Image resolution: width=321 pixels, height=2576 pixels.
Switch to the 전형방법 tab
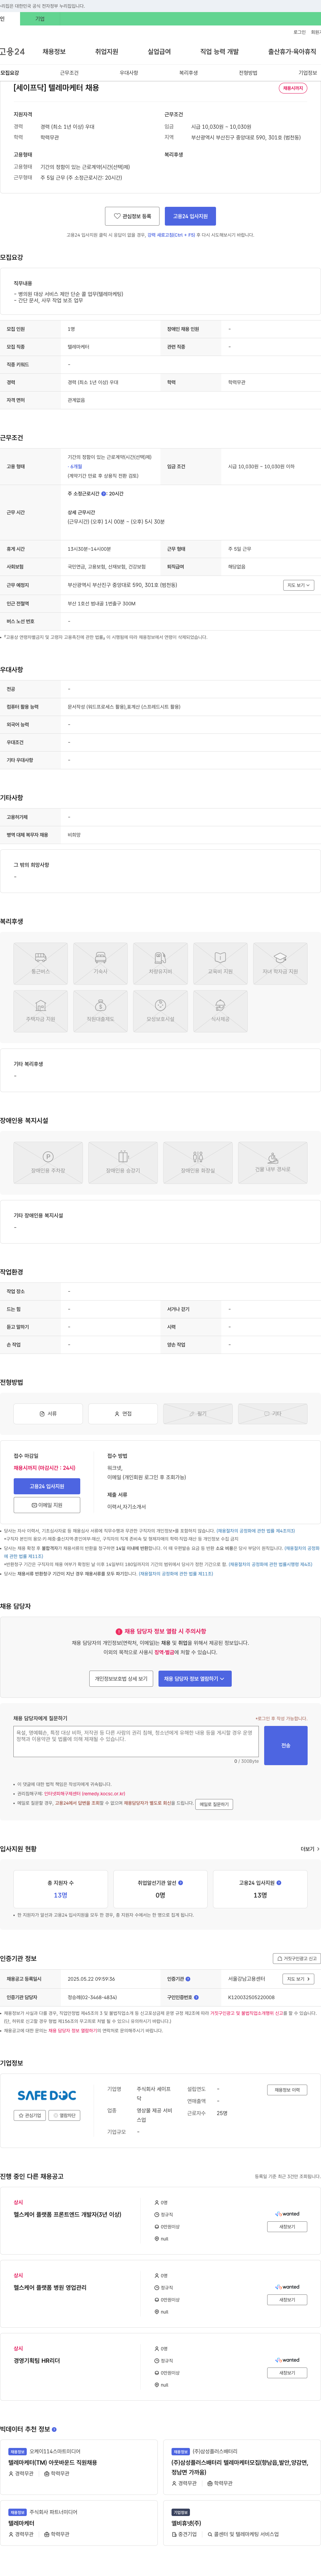(248, 73)
